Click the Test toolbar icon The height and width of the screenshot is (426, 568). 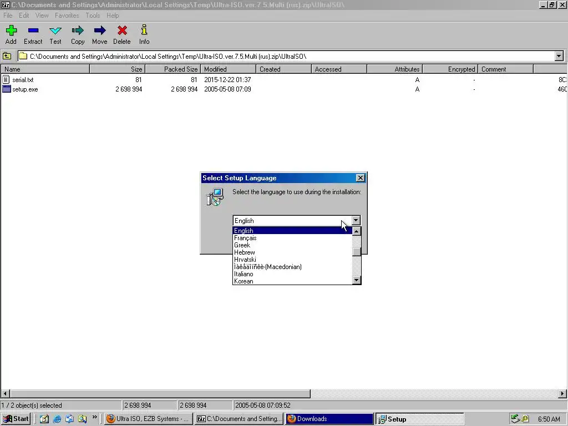55,31
